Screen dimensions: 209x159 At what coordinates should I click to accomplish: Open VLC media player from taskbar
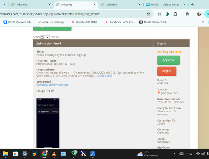(54, 154)
